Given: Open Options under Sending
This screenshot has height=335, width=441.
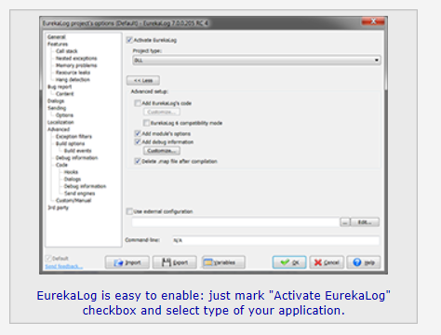Looking at the screenshot, I should pyautogui.click(x=64, y=115).
